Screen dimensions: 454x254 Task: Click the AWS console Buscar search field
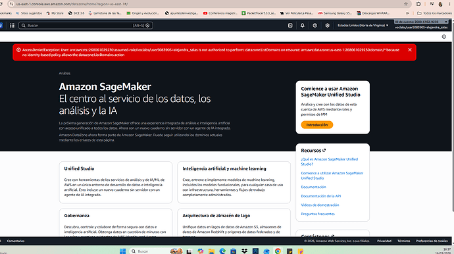click(x=86, y=26)
